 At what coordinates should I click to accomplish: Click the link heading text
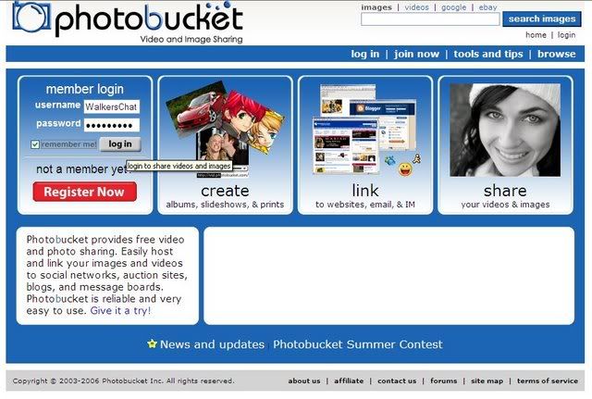[x=365, y=191]
